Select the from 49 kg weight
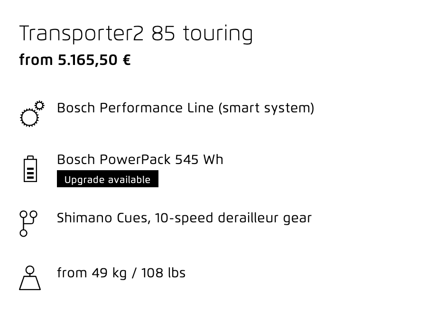Image resolution: width=426 pixels, height=329 pixels. (x=92, y=273)
